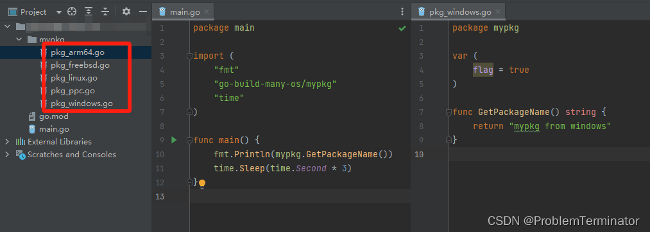Collapse the mypkg folder
The width and height of the screenshot is (650, 232).
pos(19,39)
